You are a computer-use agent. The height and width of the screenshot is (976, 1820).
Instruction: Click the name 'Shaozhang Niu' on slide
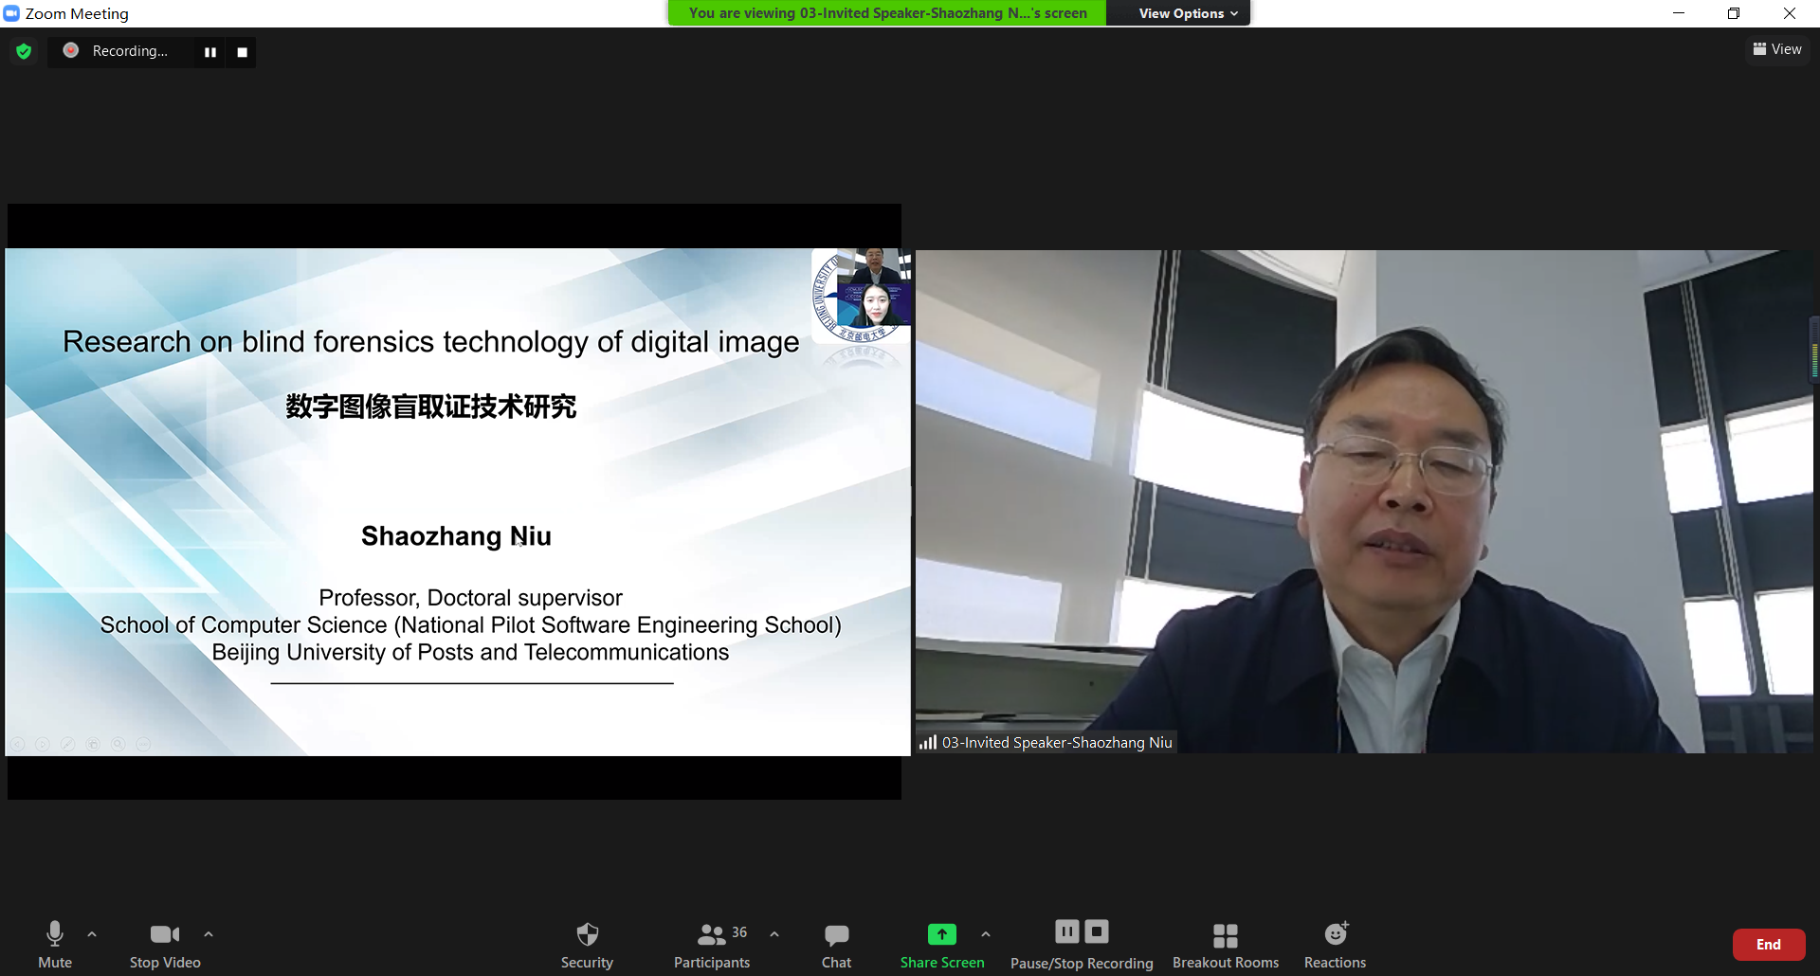(456, 536)
